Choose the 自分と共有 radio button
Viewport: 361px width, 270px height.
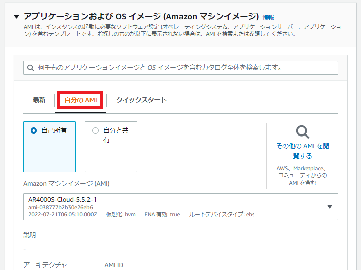95,130
